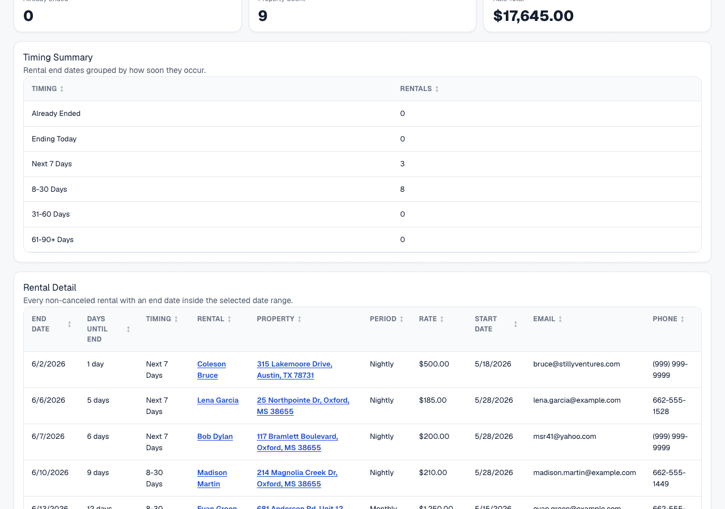Click the 8-30 Days summary row label
This screenshot has height=509, width=725.
[x=49, y=189]
